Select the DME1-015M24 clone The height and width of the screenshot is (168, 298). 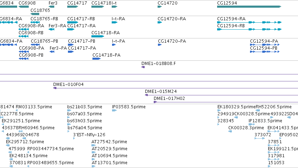click(x=221, y=95)
